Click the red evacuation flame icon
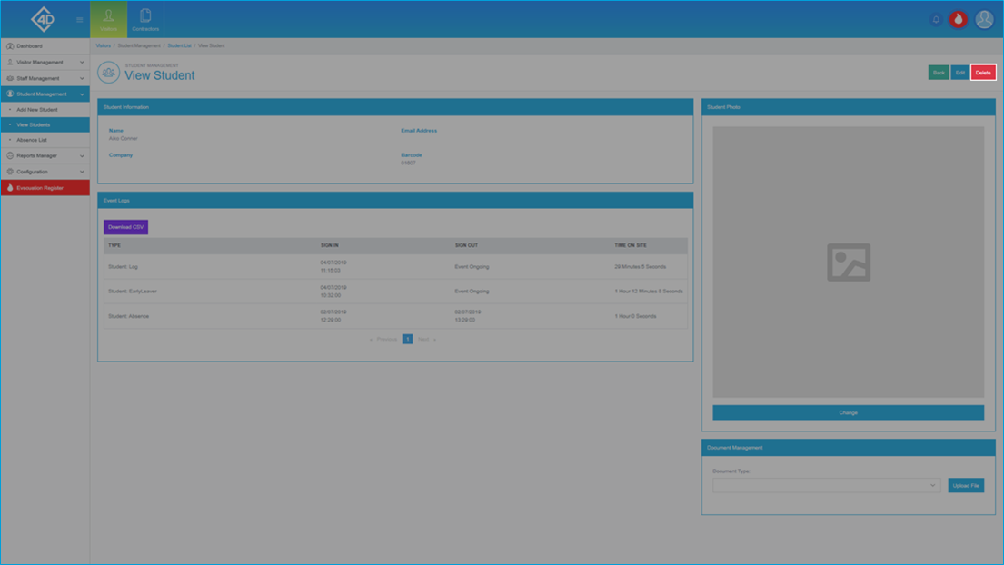This screenshot has width=1004, height=565. pos(958,19)
